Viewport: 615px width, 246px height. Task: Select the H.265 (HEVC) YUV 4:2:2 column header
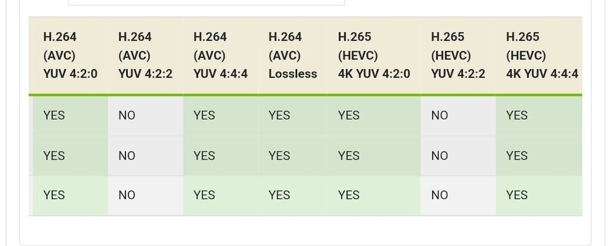point(458,55)
